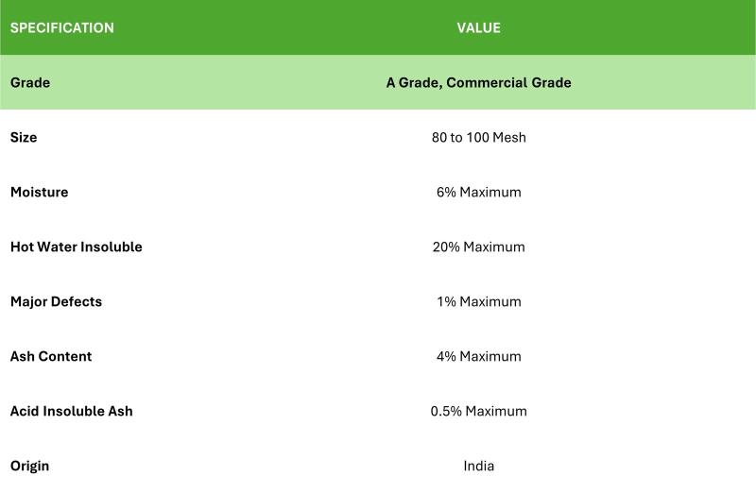Select the Acid Insoluble Ash label
The width and height of the screenshot is (756, 493).
coord(72,411)
